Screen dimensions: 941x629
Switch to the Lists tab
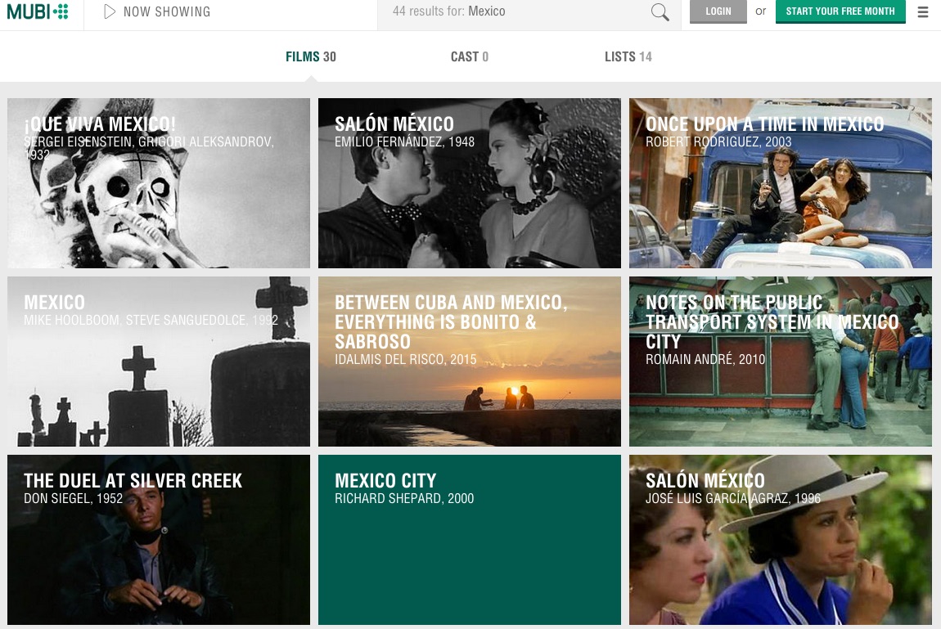(x=628, y=57)
